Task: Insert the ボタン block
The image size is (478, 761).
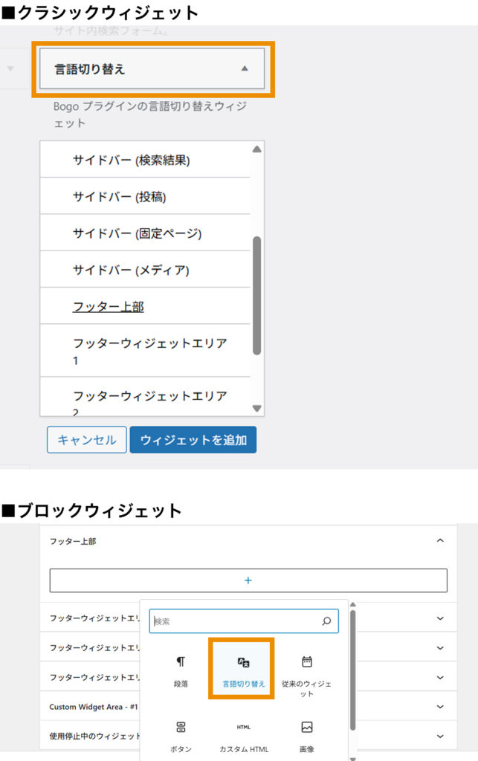Action: click(181, 734)
